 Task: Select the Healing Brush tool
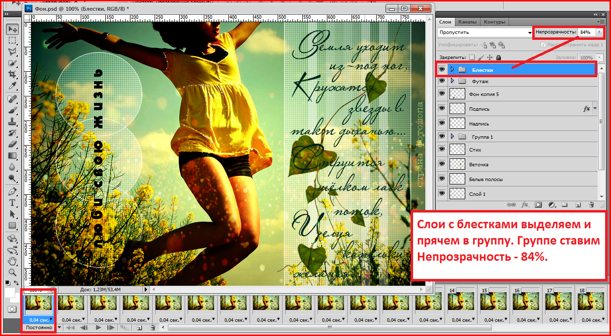point(13,99)
